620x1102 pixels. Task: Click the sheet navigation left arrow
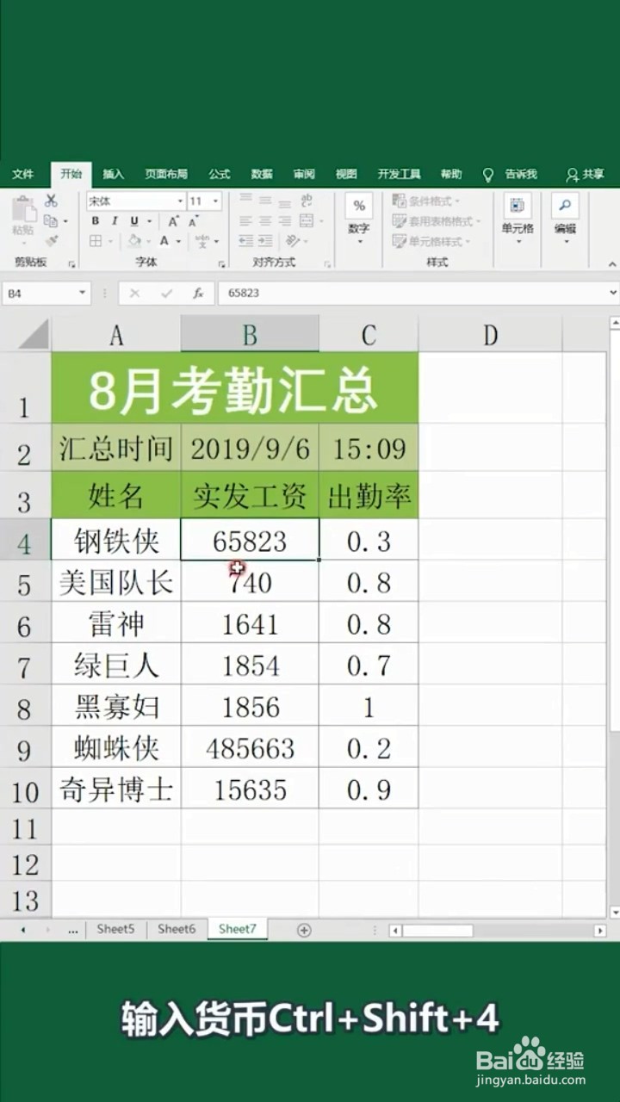point(22,930)
